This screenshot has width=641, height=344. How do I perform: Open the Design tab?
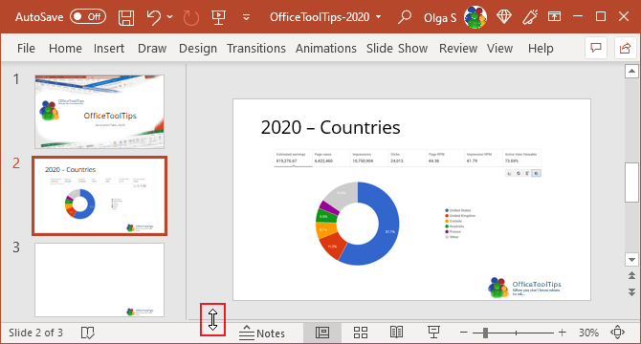(198, 48)
